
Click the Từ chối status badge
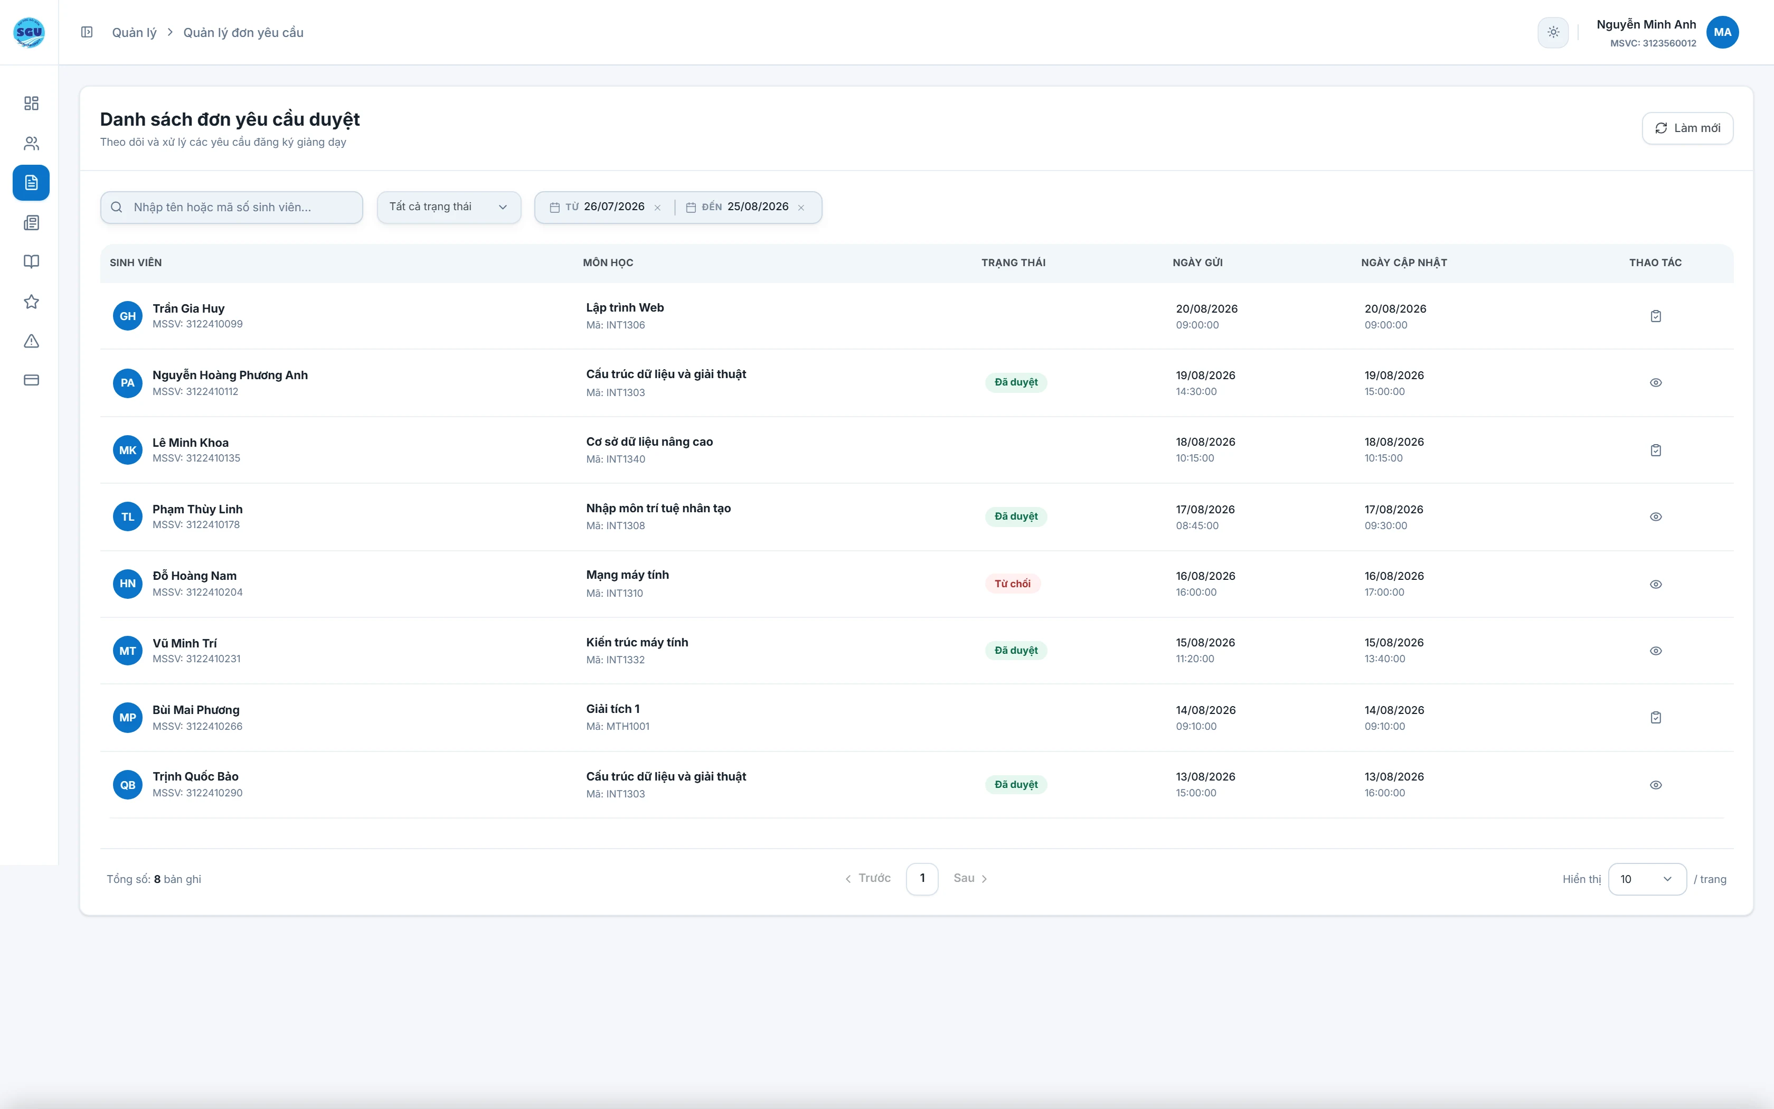tap(1012, 585)
